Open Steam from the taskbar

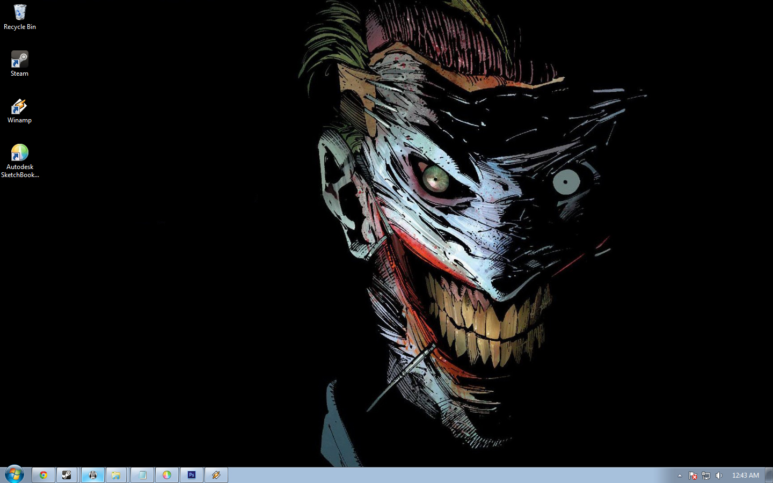(67, 475)
